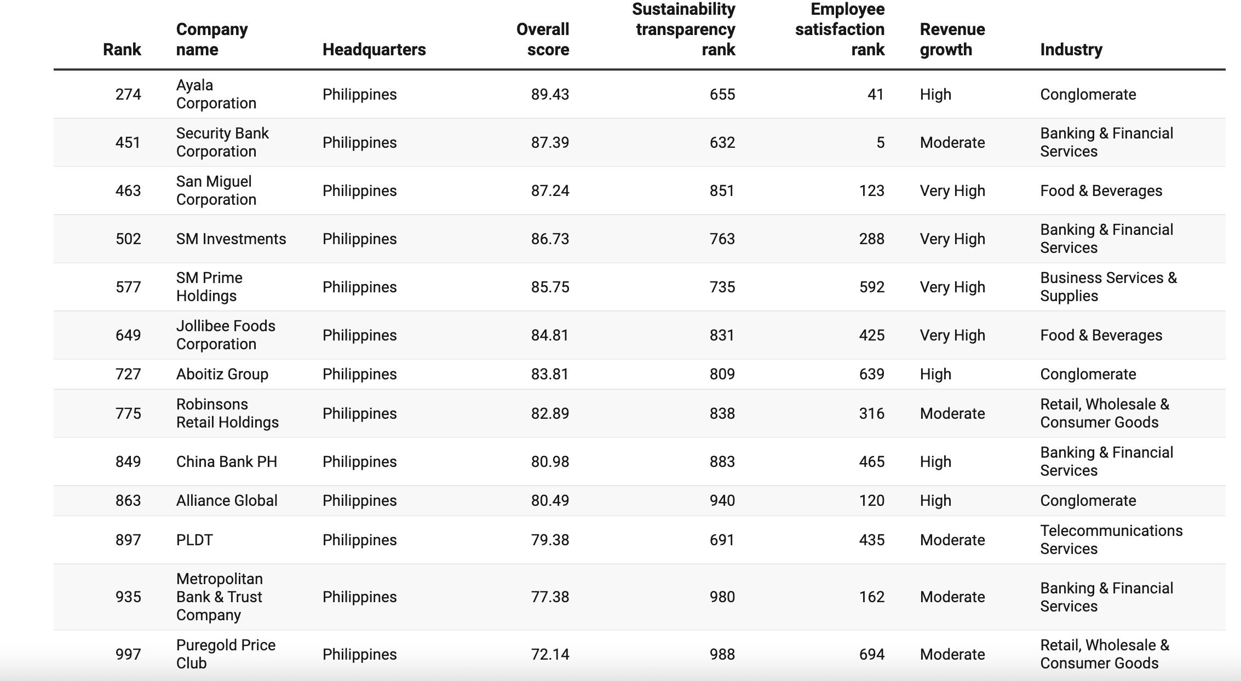The image size is (1241, 681).
Task: Click the SM Investments company cell
Action: pyautogui.click(x=231, y=239)
